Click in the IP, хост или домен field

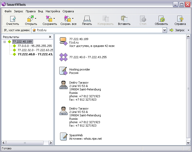tap(99, 30)
